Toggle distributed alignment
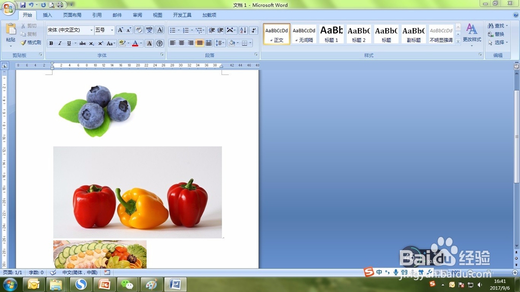The height and width of the screenshot is (292, 520). pyautogui.click(x=209, y=43)
